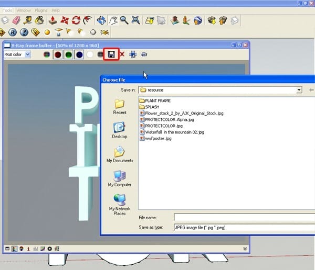Go to Recent places shortcut

(x=120, y=107)
